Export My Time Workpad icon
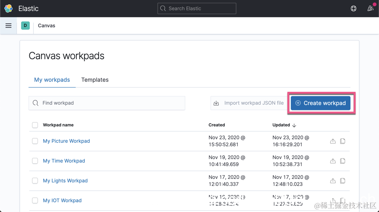The width and height of the screenshot is (379, 212). tap(333, 161)
